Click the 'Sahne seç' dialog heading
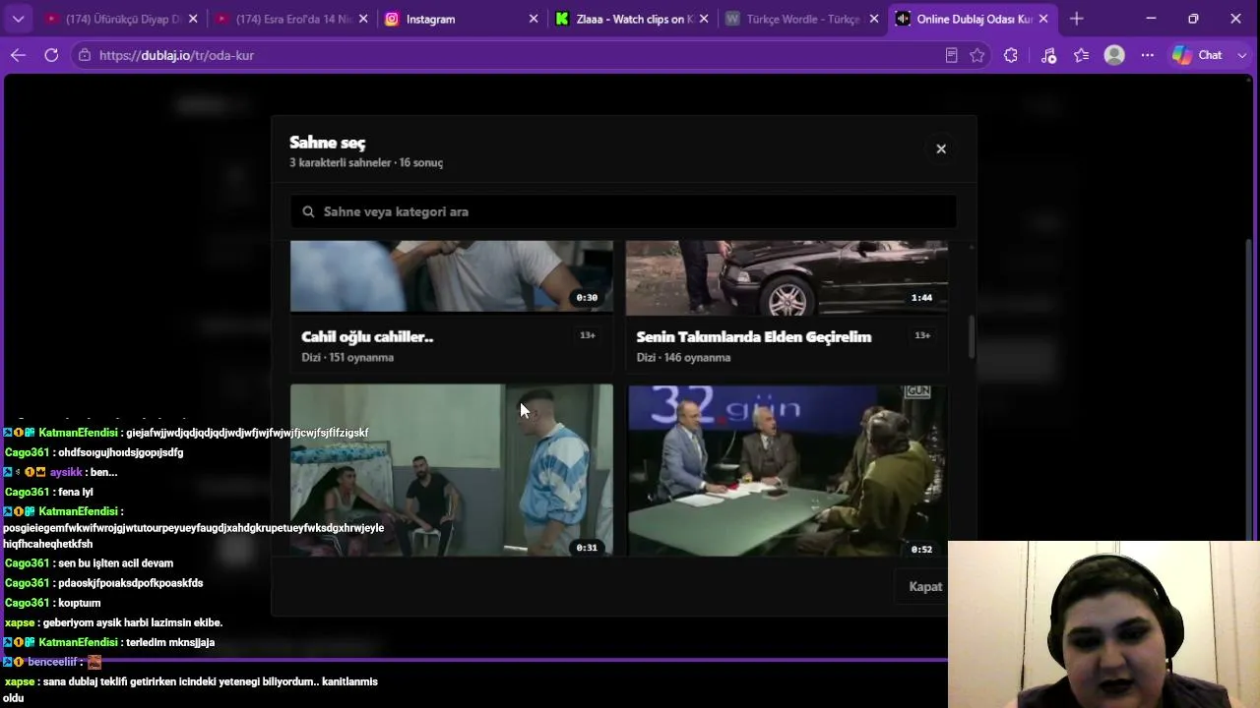Screen dimensions: 1260x708 coord(327,143)
